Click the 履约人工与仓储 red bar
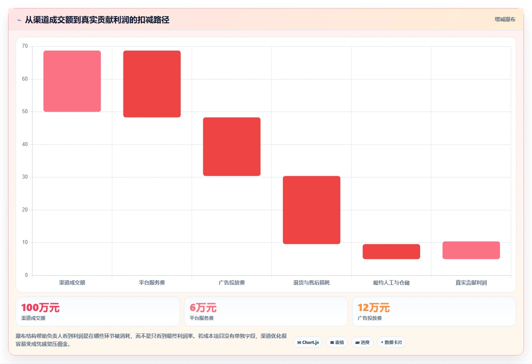Image resolution: width=532 pixels, height=364 pixels. [x=391, y=252]
